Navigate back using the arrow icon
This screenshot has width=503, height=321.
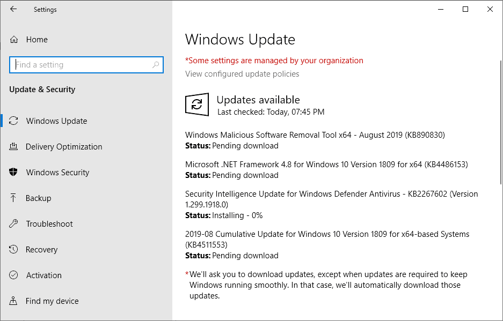tap(13, 9)
